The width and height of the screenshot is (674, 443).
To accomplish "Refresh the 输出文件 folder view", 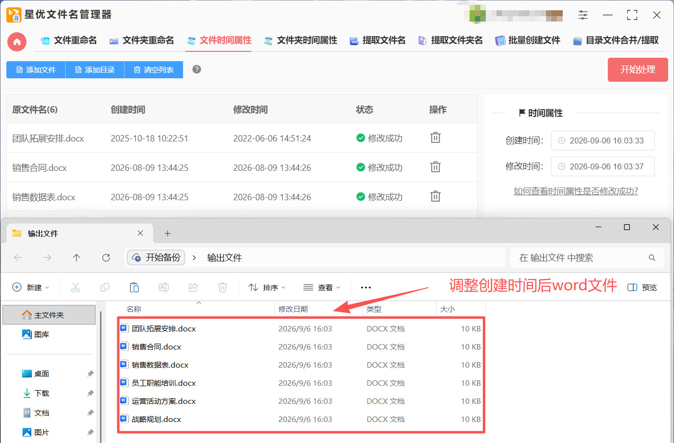I will [106, 257].
